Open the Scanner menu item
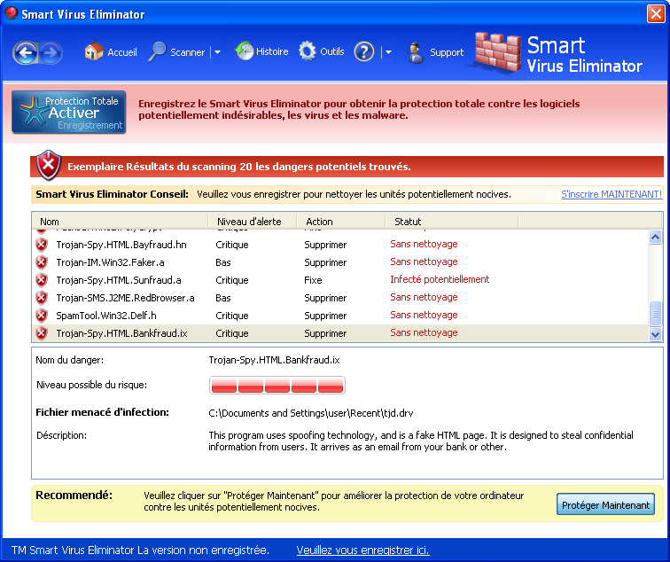The width and height of the screenshot is (670, 562). point(188,52)
